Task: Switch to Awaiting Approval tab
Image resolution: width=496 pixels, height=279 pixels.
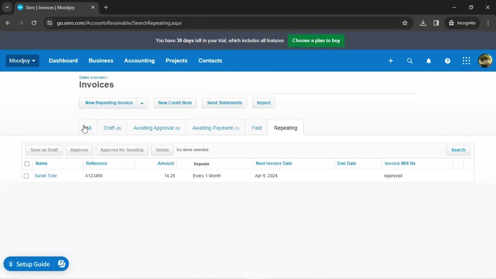Action: (157, 128)
